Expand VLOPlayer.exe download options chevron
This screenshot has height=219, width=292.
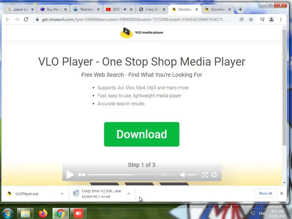click(x=62, y=194)
